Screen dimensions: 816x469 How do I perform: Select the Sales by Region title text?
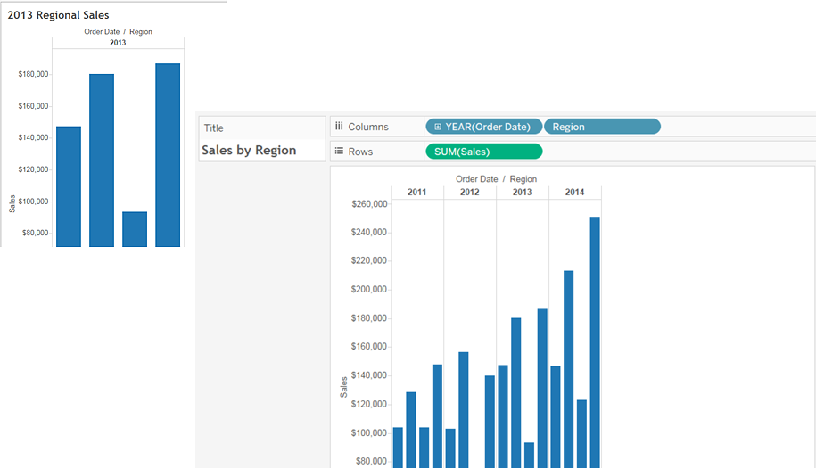pyautogui.click(x=249, y=151)
